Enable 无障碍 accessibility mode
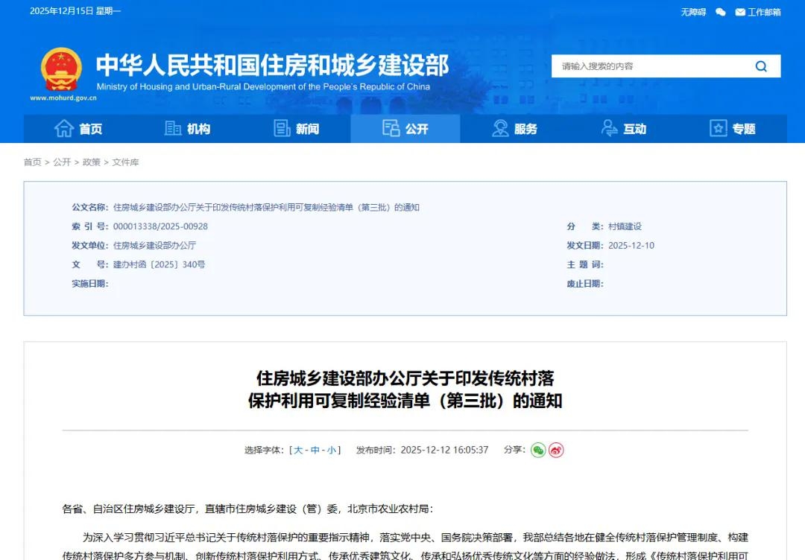Screen dimensions: 805x560 click(x=692, y=12)
